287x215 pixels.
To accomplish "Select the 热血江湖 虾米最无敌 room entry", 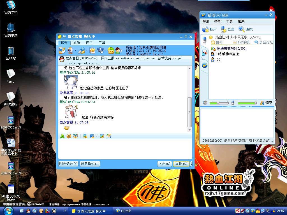I will tap(235, 37).
